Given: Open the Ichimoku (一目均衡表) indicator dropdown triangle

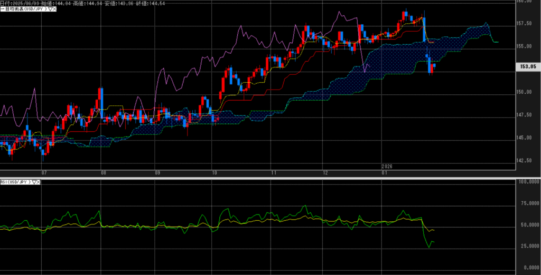Looking at the screenshot, I should point(50,9).
